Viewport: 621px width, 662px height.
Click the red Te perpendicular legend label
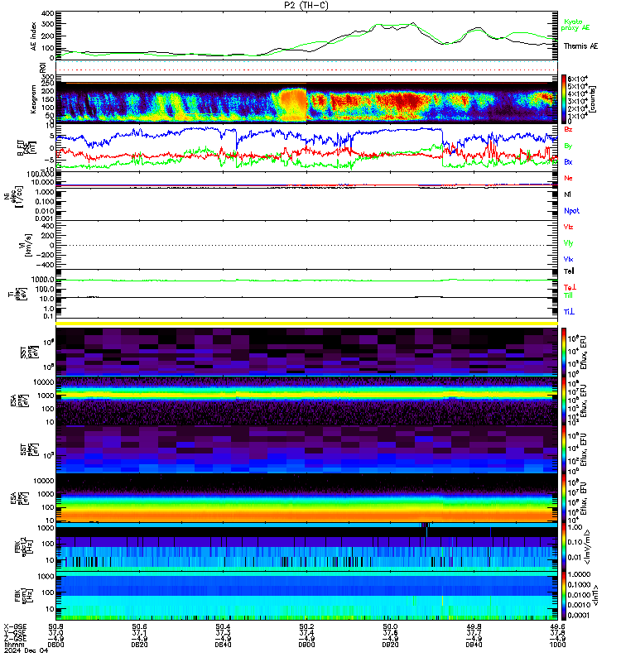pyautogui.click(x=570, y=287)
